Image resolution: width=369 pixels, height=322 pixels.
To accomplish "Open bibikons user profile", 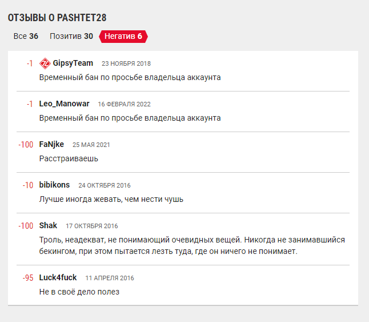I will coord(54,185).
